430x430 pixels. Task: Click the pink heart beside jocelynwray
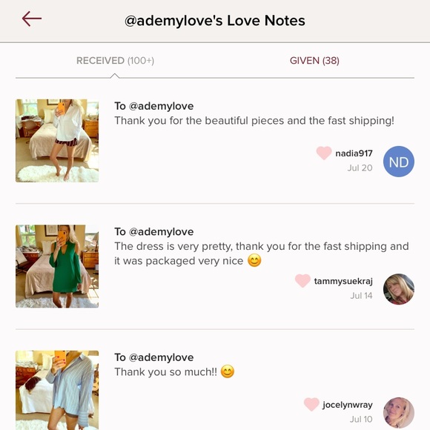[311, 405]
